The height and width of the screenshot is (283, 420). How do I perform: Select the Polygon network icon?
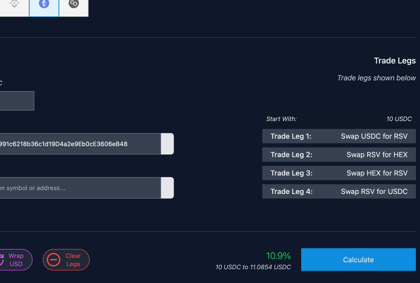[74, 4]
